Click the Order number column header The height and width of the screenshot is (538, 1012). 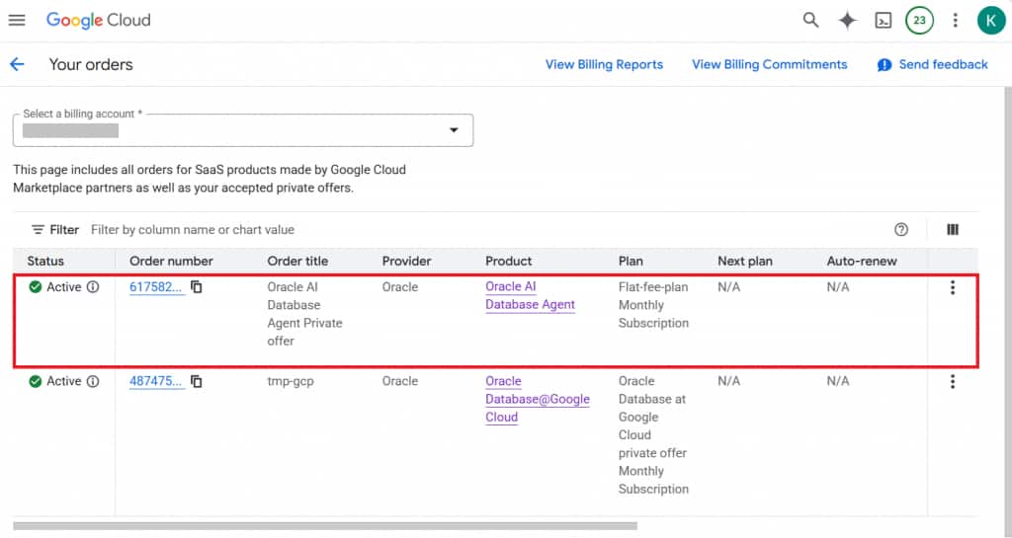click(171, 261)
